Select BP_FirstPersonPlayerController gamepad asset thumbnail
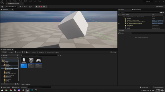165x92 pixels. coord(39,62)
